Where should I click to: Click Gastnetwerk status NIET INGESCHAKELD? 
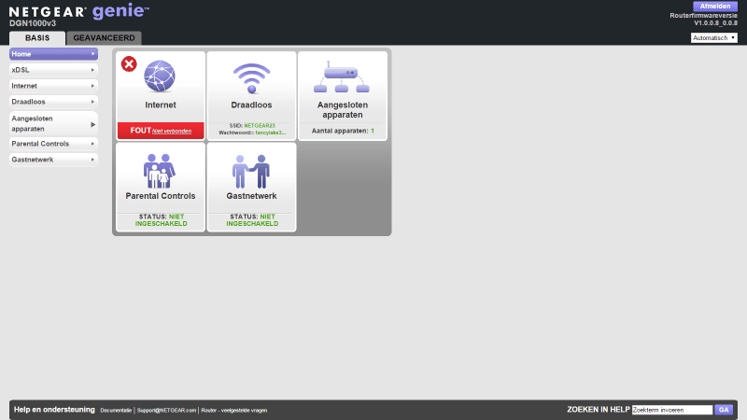[252, 220]
